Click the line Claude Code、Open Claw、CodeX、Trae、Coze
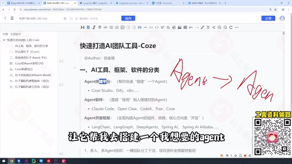This screenshot has width=292, height=164. click(133, 109)
